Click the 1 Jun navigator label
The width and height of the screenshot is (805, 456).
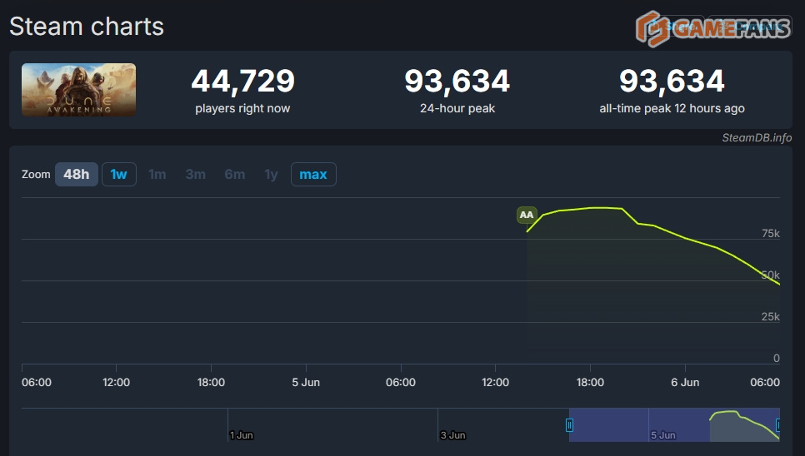pos(242,435)
